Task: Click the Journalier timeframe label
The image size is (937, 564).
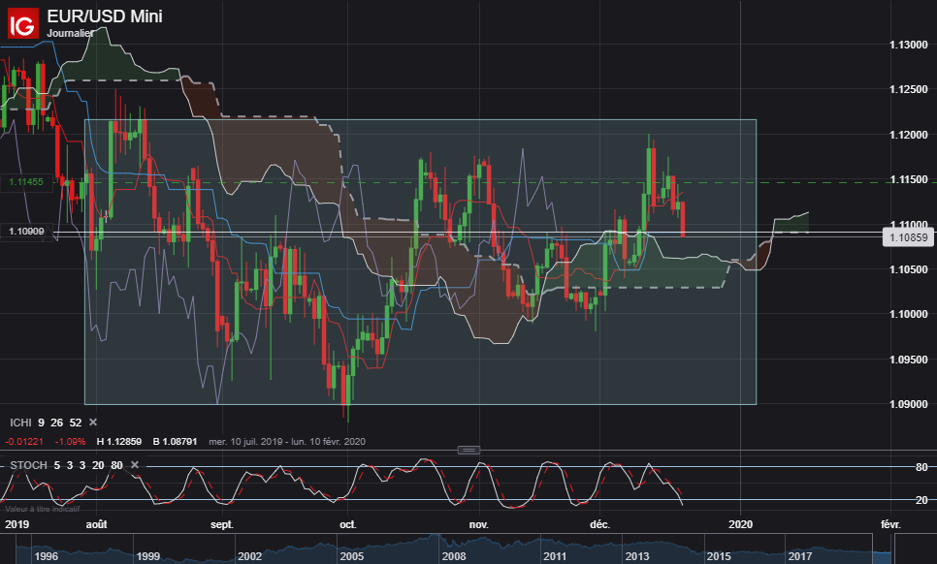Action: [x=70, y=33]
